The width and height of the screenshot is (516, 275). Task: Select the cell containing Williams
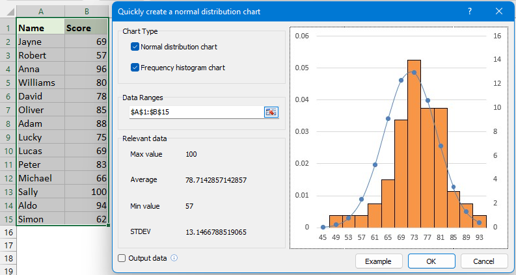40,83
